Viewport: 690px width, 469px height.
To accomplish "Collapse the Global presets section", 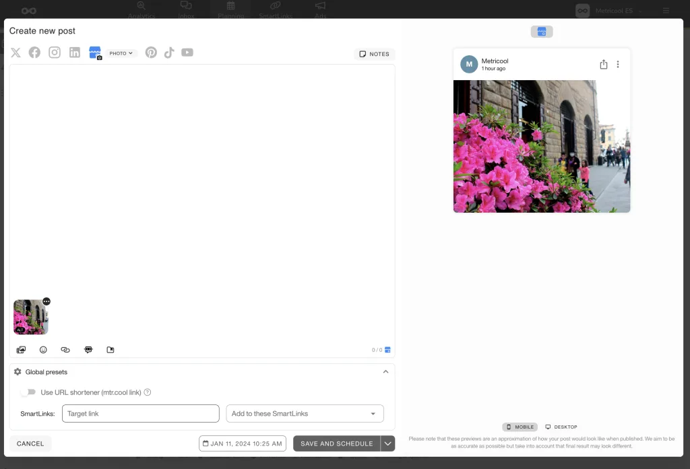I will (385, 372).
